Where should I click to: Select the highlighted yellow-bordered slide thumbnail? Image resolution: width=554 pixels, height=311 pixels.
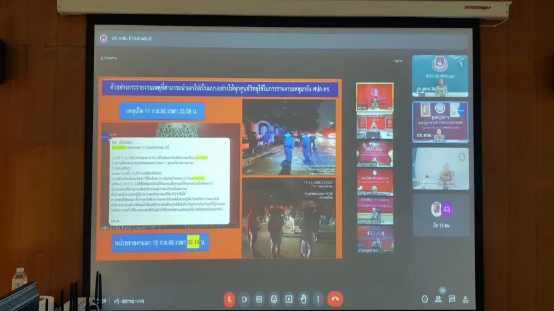click(x=375, y=96)
